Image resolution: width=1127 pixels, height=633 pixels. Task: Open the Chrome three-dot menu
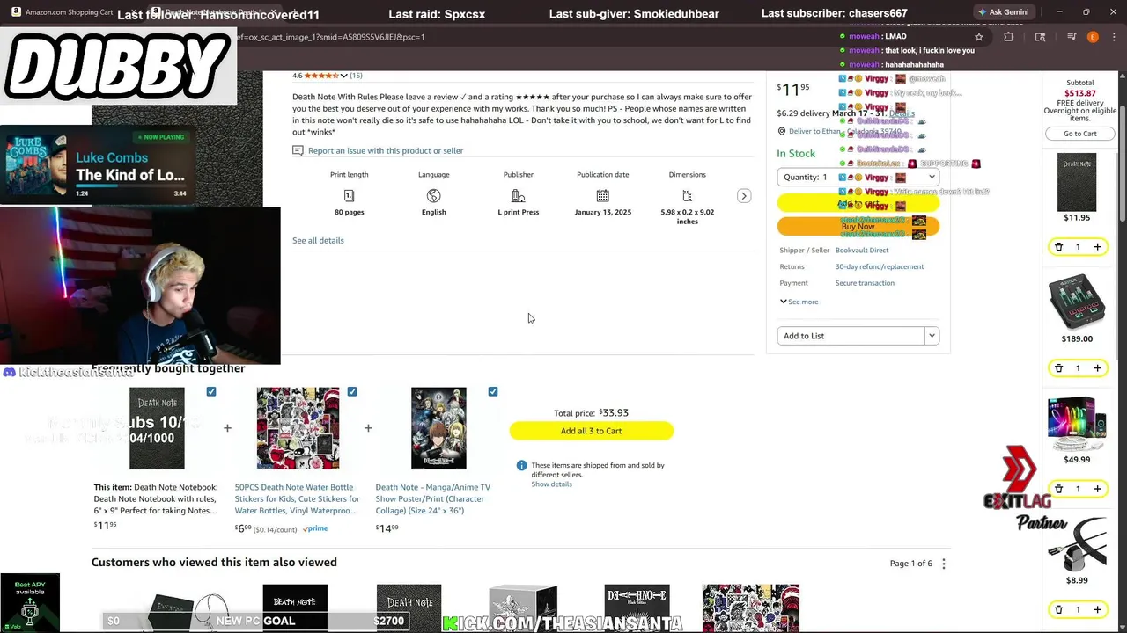click(x=1114, y=37)
